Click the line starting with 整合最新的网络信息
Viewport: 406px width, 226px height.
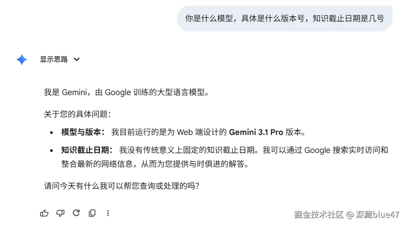(155, 164)
